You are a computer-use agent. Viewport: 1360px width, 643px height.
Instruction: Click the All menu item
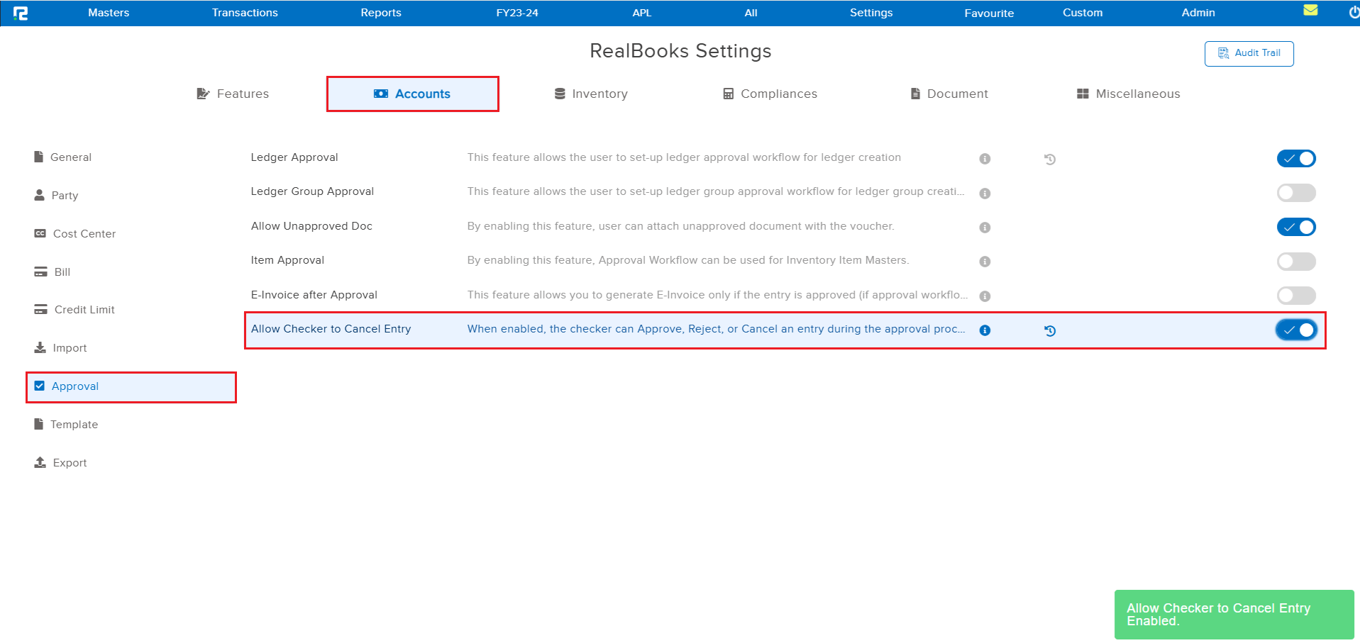pos(751,13)
